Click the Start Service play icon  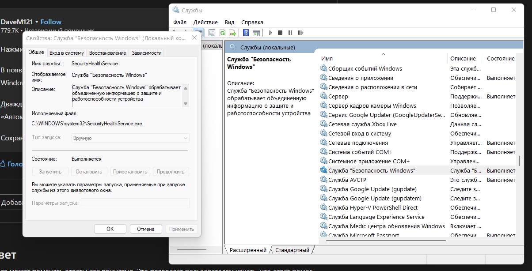[270, 33]
